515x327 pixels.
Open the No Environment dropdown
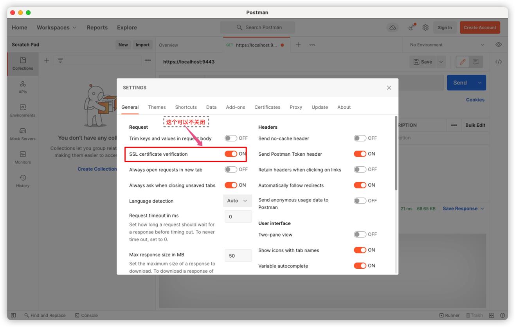(447, 45)
